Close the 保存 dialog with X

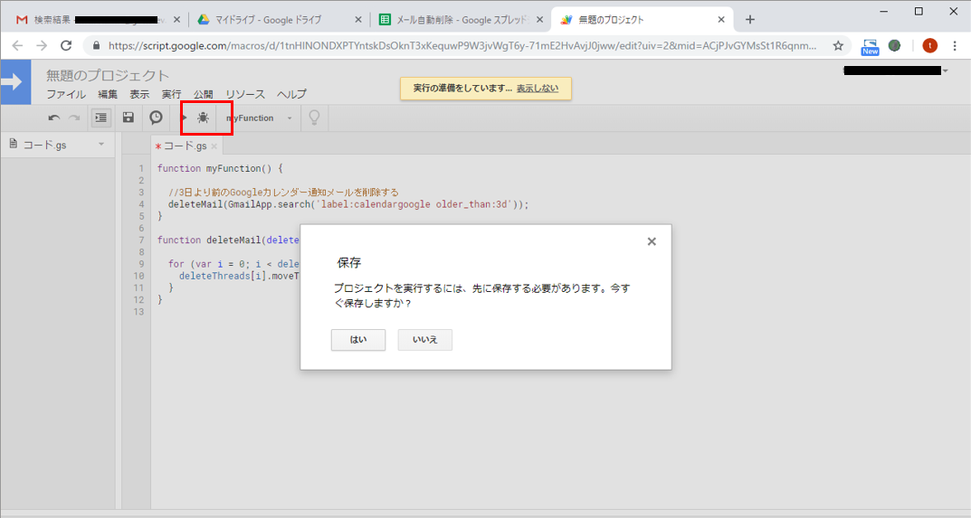click(652, 241)
